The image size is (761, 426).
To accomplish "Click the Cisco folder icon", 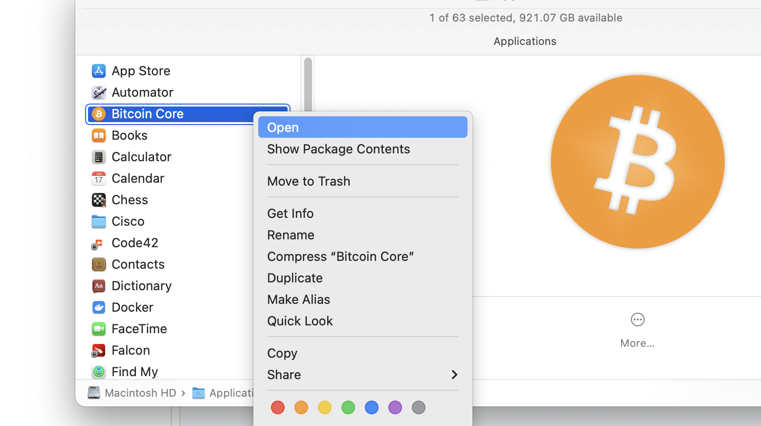I will (x=99, y=221).
